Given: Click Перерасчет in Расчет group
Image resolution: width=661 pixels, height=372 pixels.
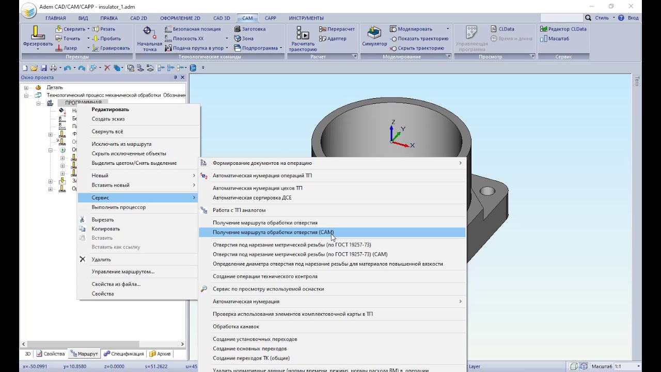Looking at the screenshot, I should (x=337, y=29).
